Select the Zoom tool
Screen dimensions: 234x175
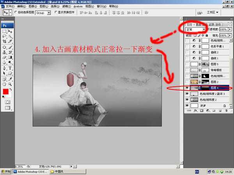pos(10,84)
